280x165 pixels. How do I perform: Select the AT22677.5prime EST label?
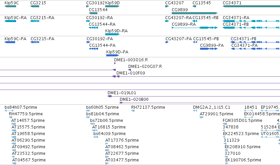coord(122,153)
